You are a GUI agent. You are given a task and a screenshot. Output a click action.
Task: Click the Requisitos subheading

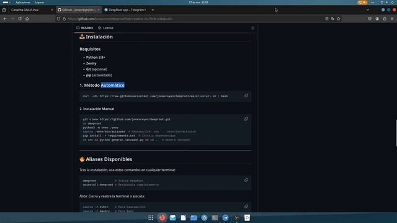(x=90, y=49)
